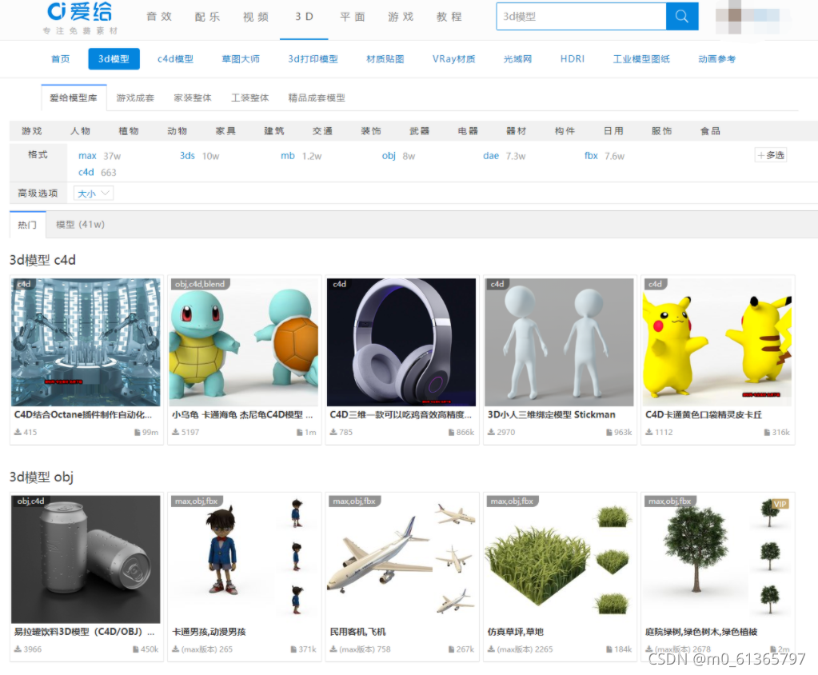Viewport: 818px width, 675px height.
Task: Switch to 工装整体 tab
Action: (x=250, y=98)
